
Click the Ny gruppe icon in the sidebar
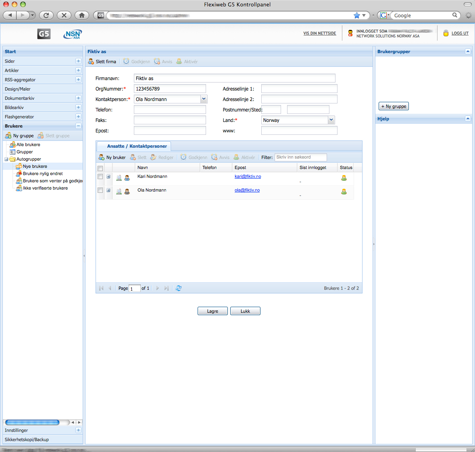point(8,136)
